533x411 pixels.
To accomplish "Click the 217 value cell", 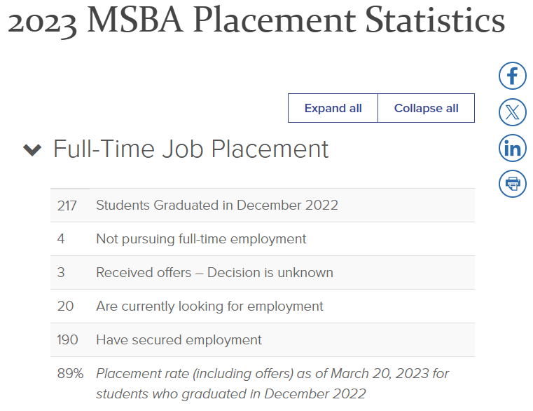I will coord(67,205).
